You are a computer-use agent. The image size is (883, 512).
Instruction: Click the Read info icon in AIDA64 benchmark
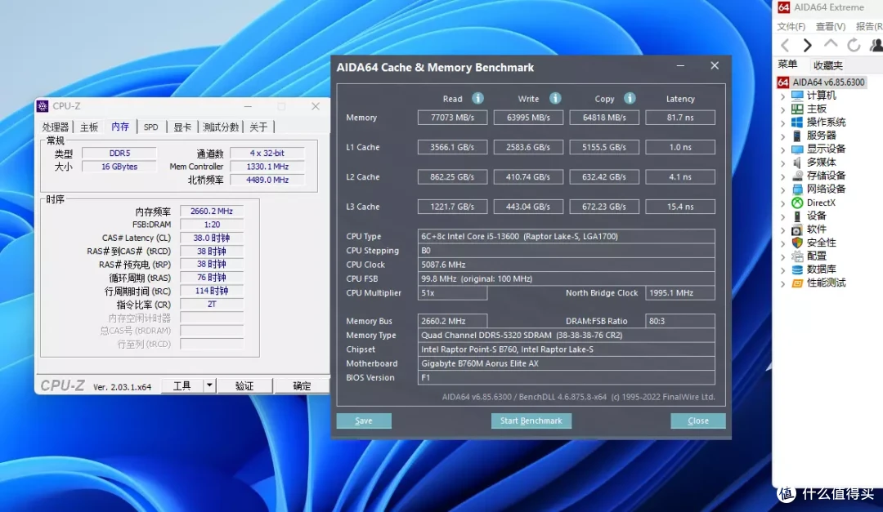477,99
